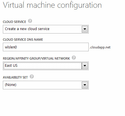This screenshot has width=125, height=116.
Task: Click the '.cloudapp.net' suffix text
Action: [x=100, y=47]
